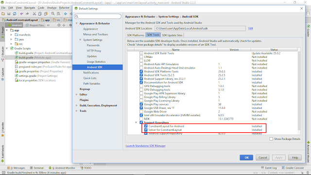Click the OK button
The width and height of the screenshot is (311, 175).
point(246,157)
